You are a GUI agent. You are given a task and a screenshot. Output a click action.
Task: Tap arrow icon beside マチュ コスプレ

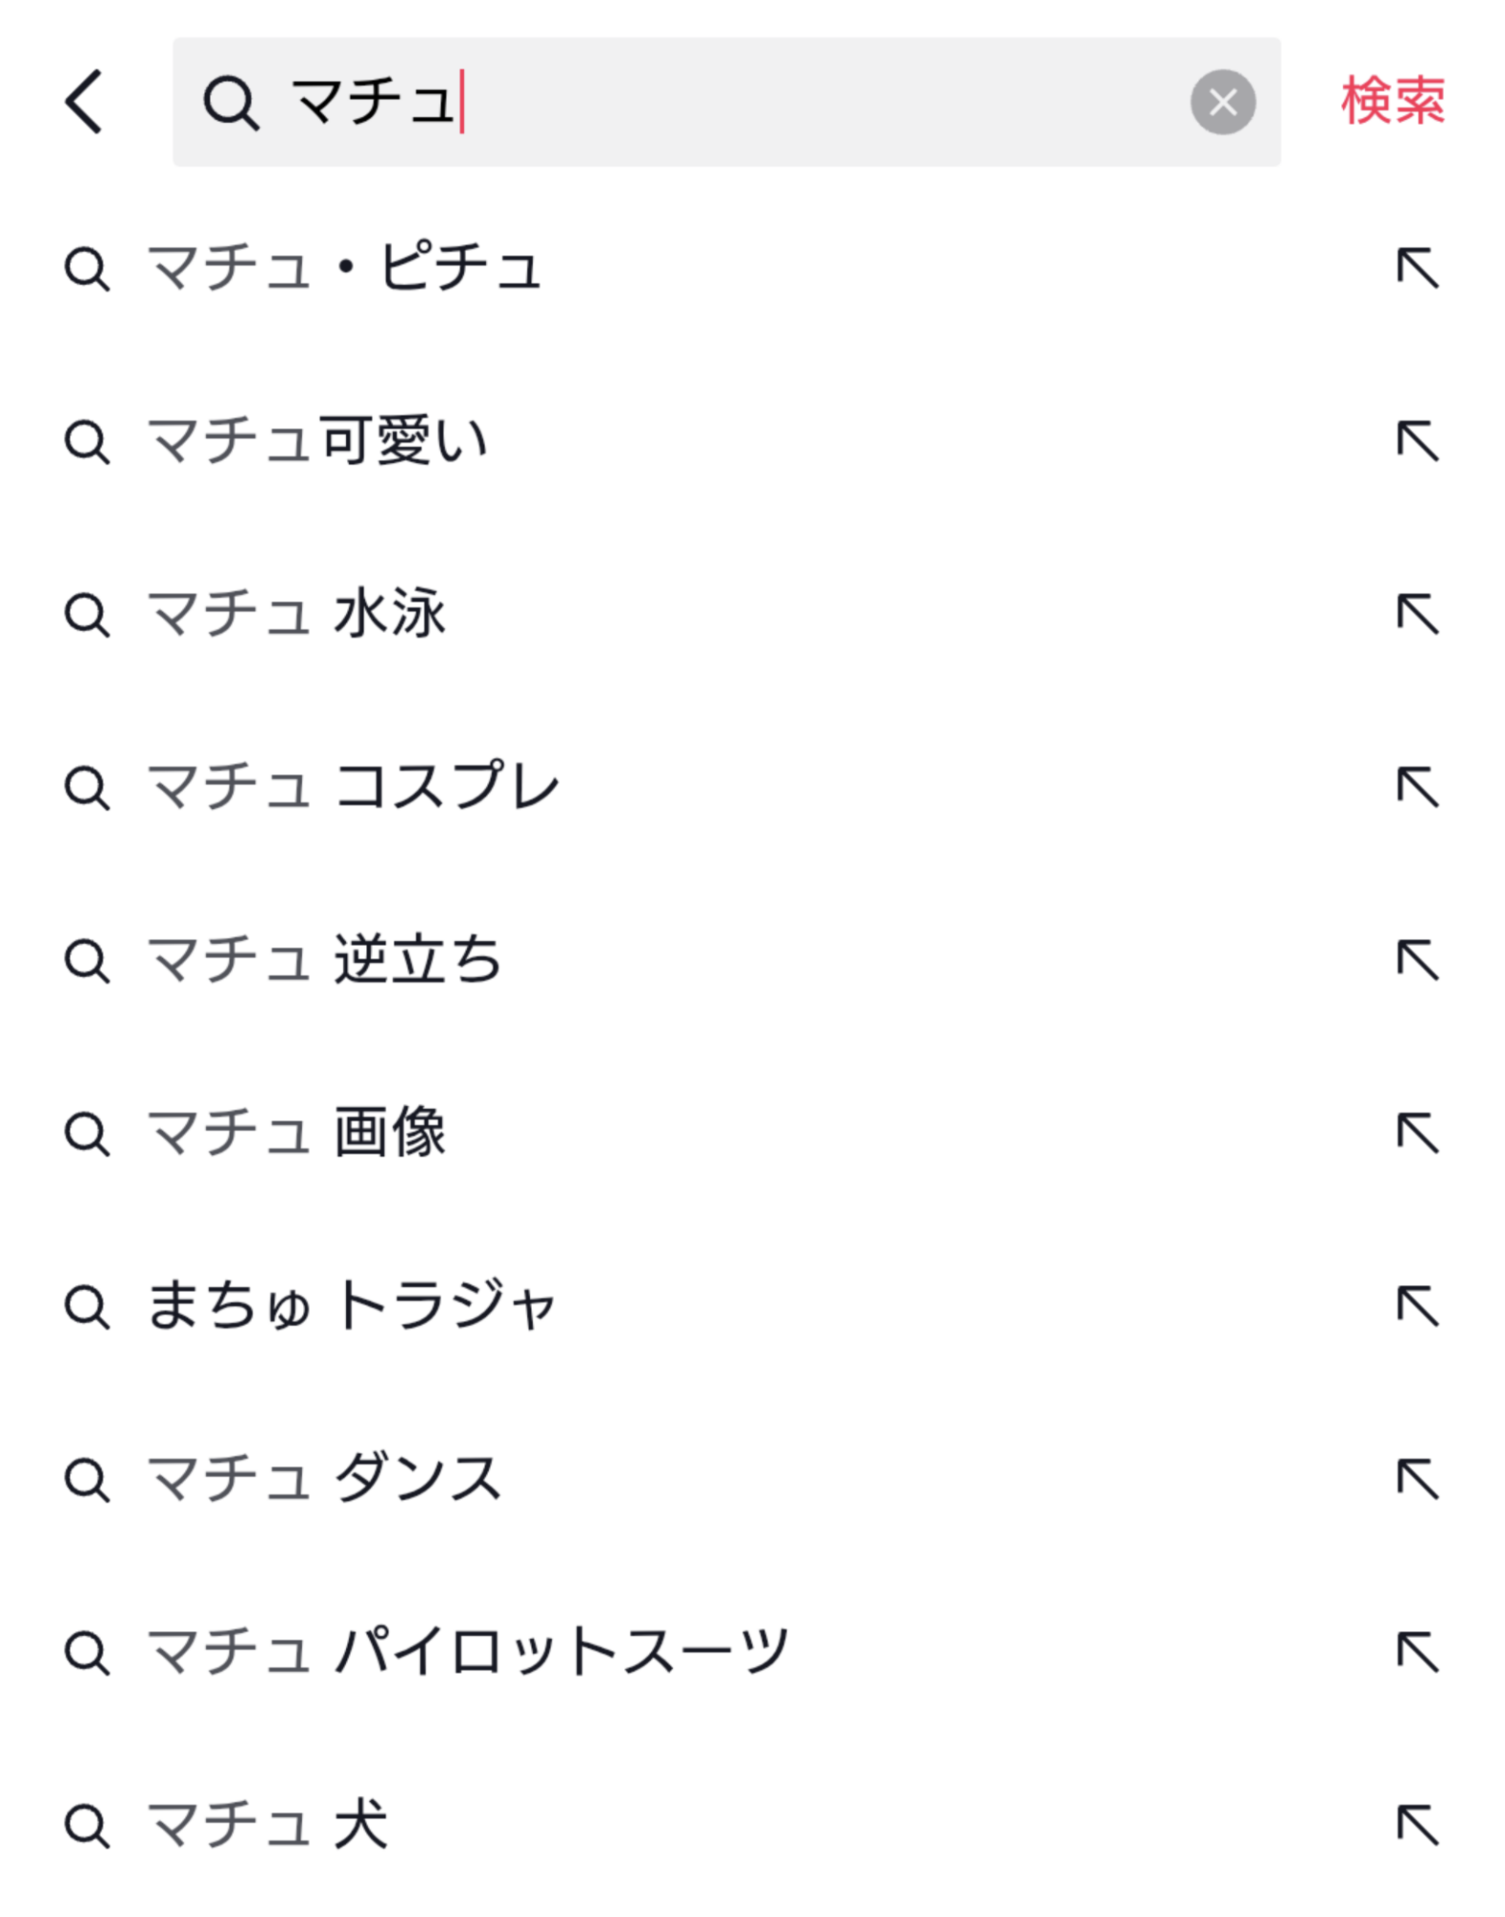[x=1418, y=787]
